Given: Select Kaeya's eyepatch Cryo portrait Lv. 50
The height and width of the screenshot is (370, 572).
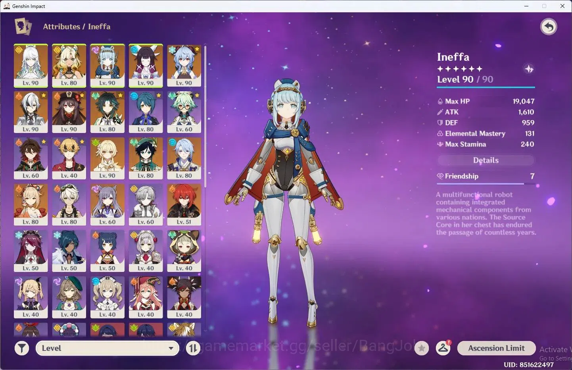Looking at the screenshot, I should pyautogui.click(x=69, y=251).
